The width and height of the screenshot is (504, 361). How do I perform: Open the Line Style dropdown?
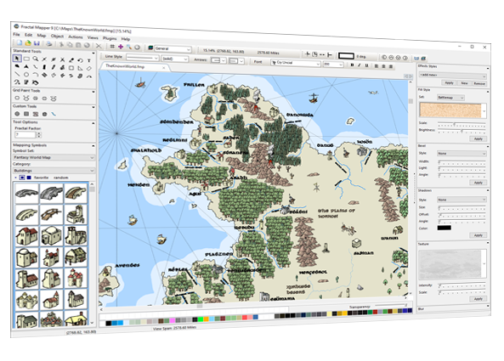pos(143,58)
